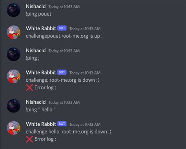Click Nishacid username above '!ping ;'
The height and width of the screenshot is (149, 186).
tap(36, 50)
